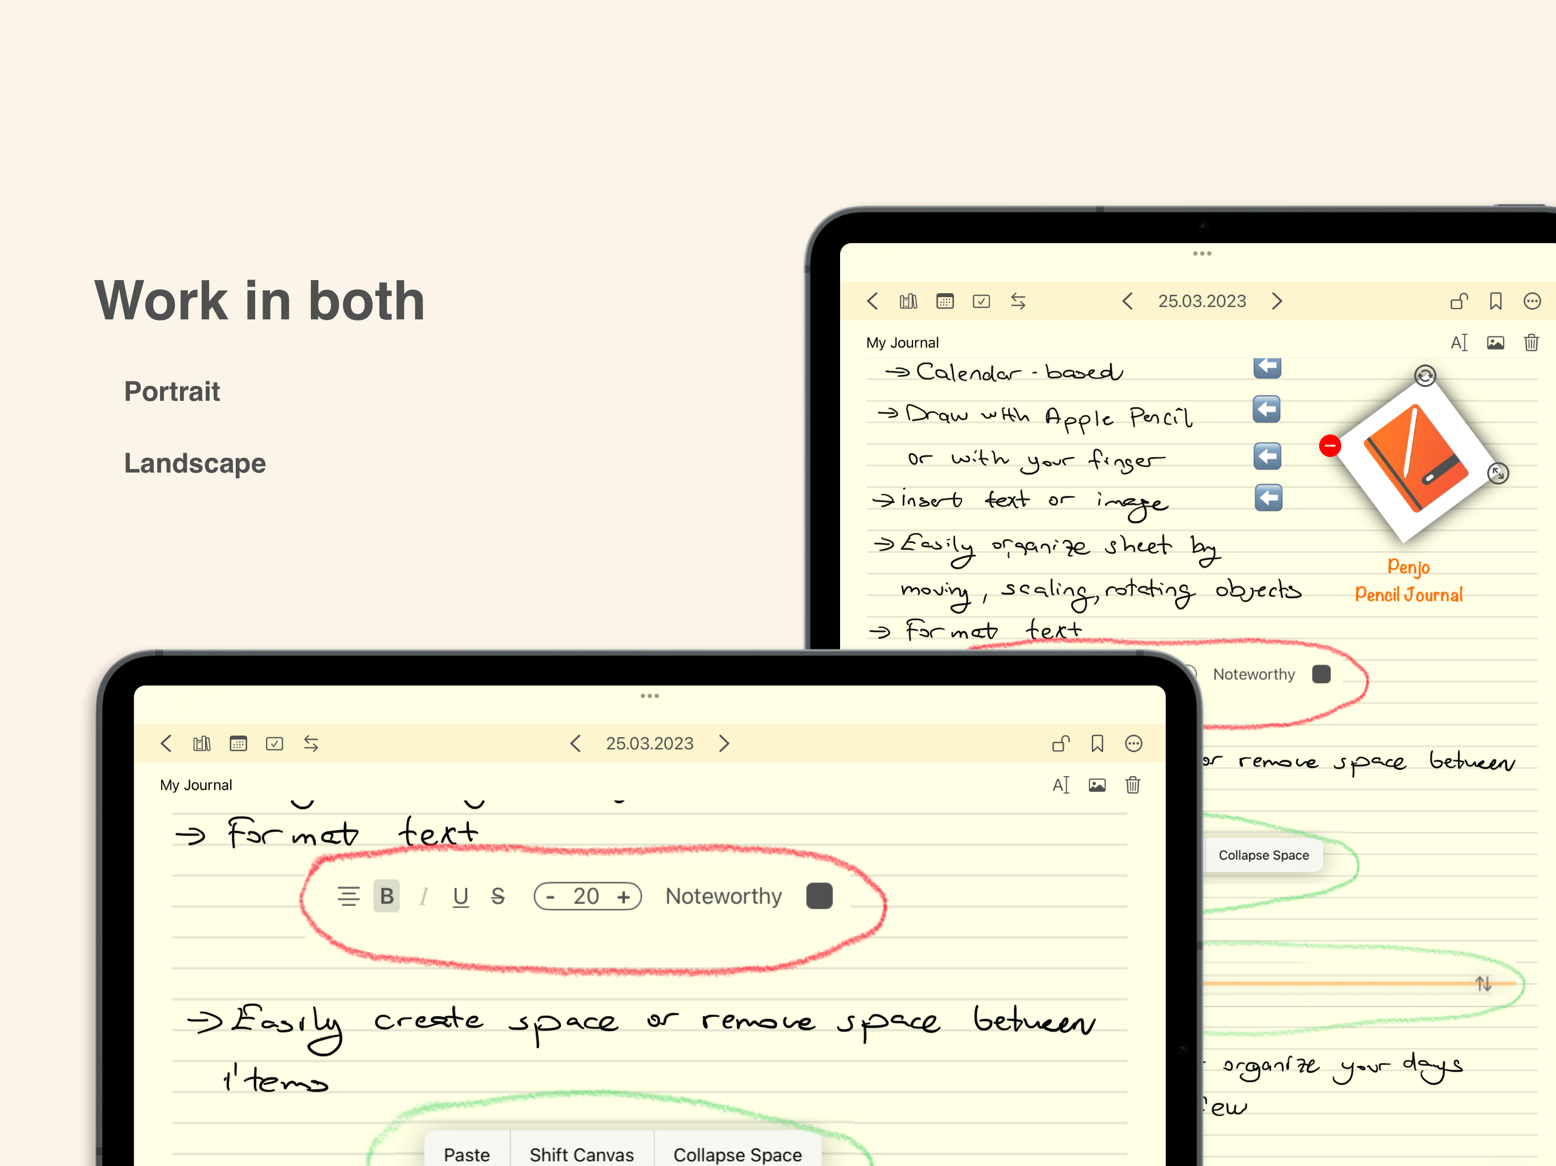
Task: Open the library books icon on landscape iPad
Action: tap(202, 744)
